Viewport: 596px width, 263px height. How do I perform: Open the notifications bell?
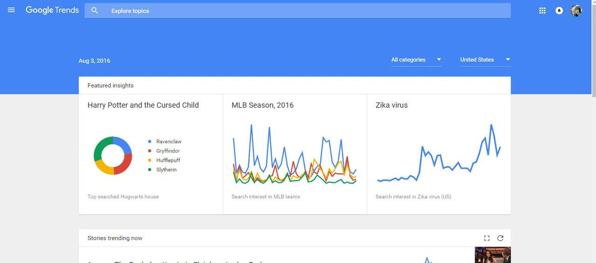pyautogui.click(x=559, y=11)
